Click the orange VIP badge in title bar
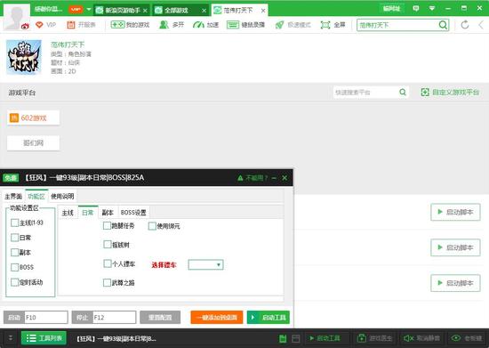Screen dimensions: 489x348 point(76,10)
